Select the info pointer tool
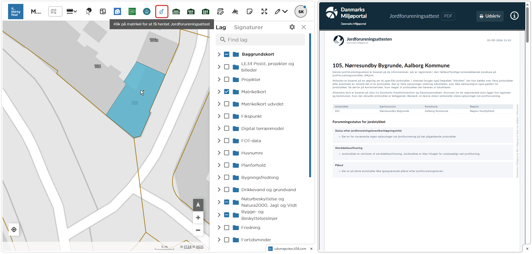The width and height of the screenshot is (532, 254). (88, 11)
